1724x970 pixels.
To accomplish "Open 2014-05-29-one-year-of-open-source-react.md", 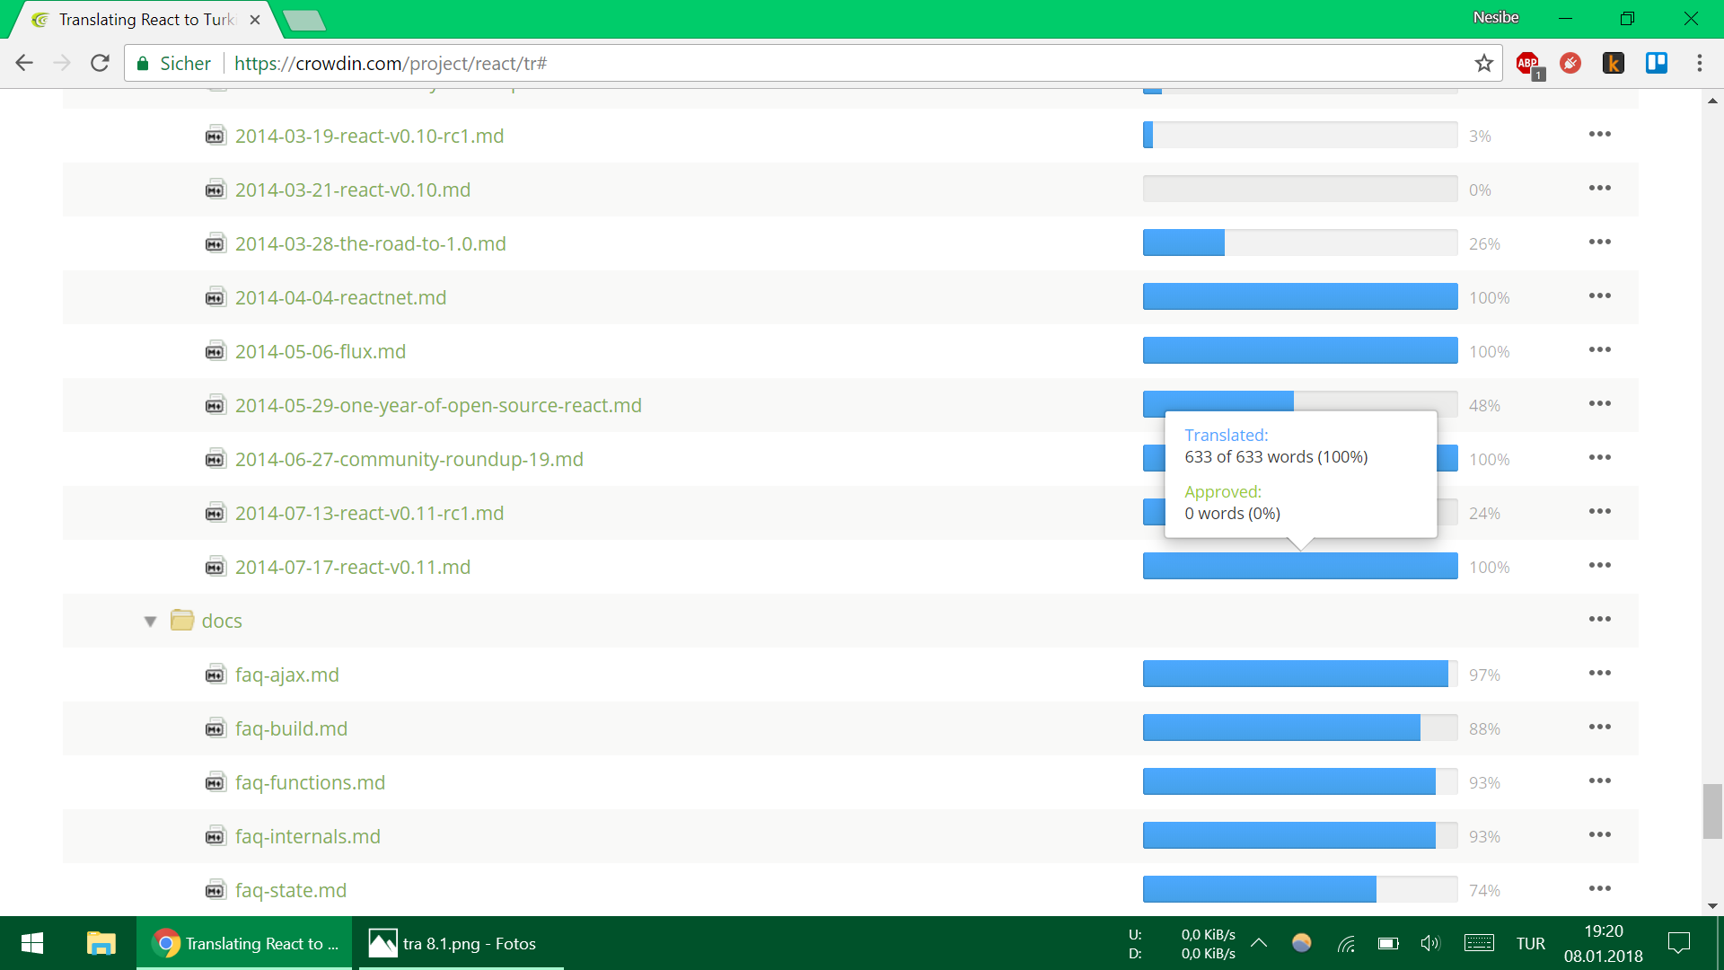I will [x=438, y=405].
